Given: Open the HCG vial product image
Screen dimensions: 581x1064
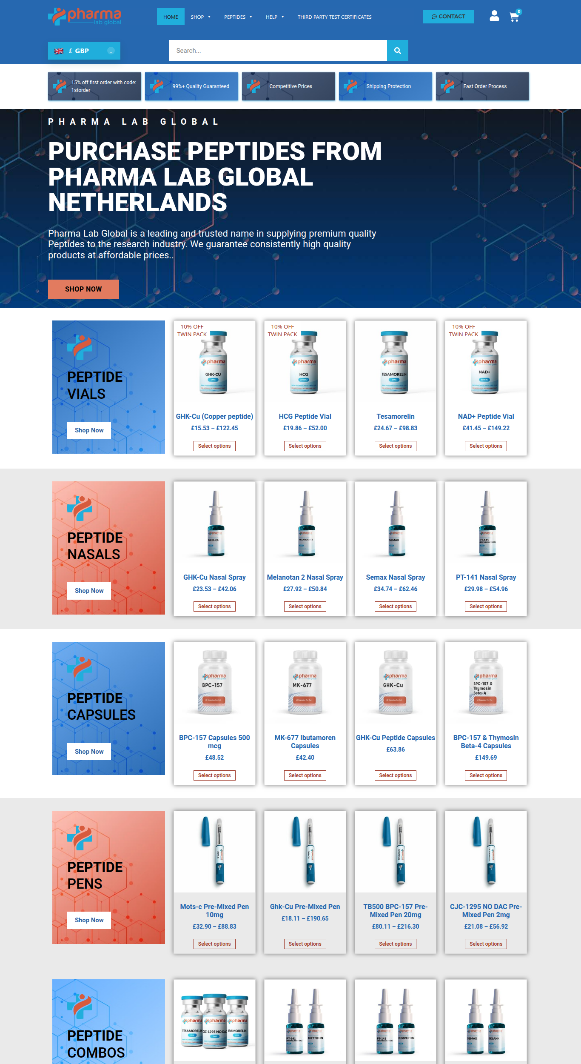Looking at the screenshot, I should [x=305, y=362].
